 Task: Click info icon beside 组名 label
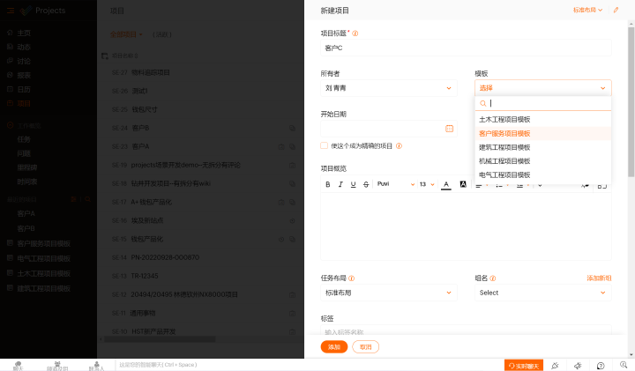(x=493, y=278)
